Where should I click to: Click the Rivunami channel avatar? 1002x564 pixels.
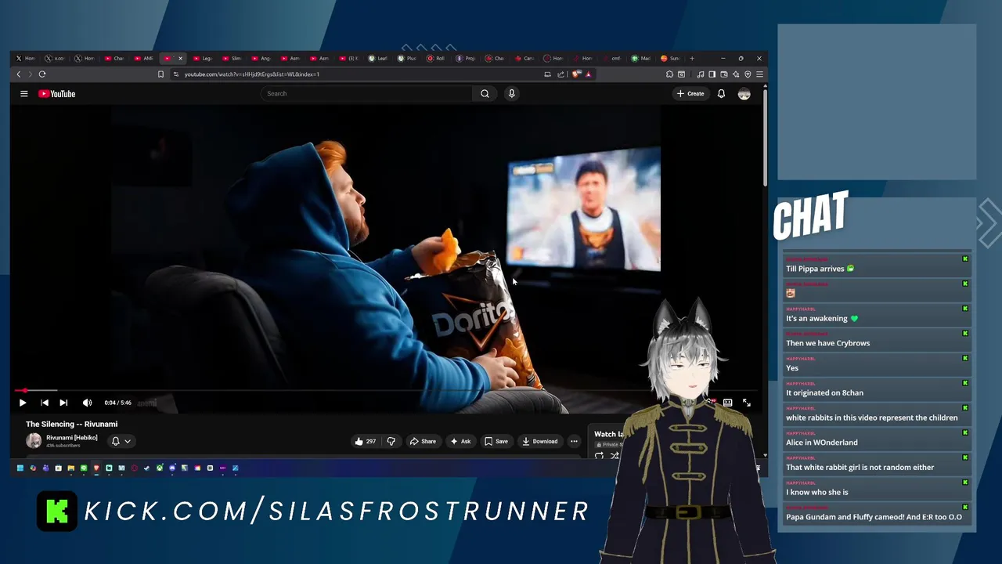tap(34, 440)
